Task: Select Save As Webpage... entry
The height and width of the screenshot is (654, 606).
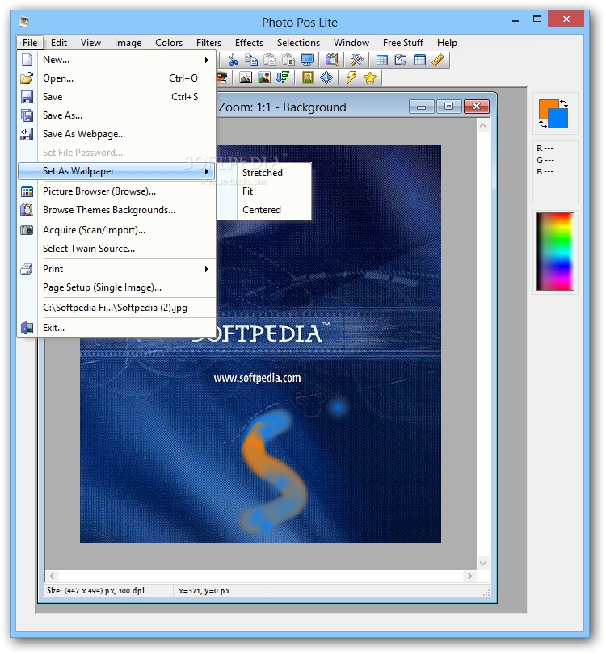Action: [116, 134]
